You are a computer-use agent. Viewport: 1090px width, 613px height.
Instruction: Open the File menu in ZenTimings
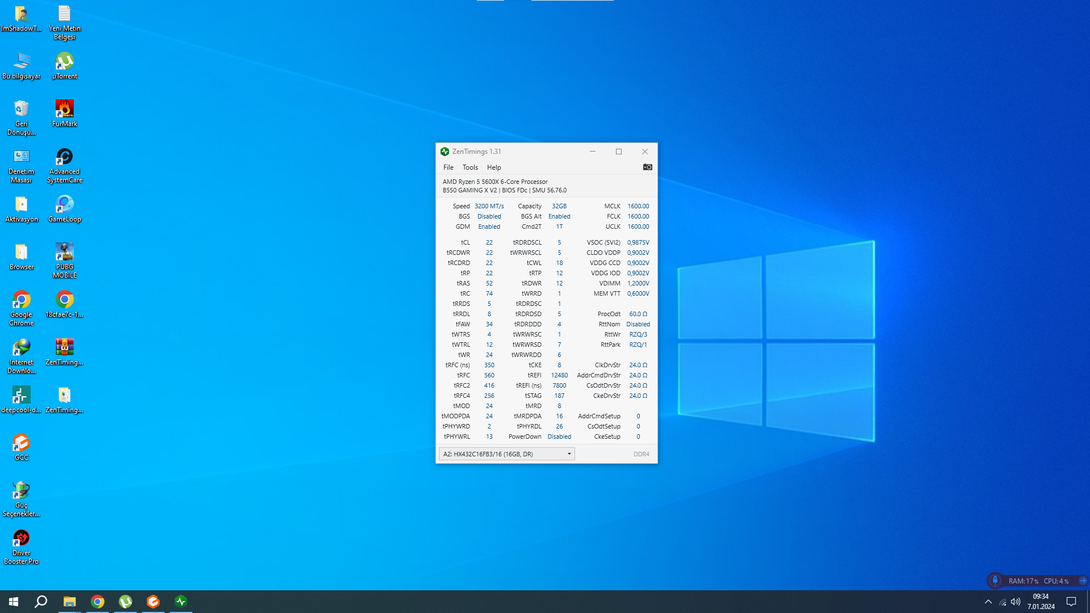tap(448, 167)
